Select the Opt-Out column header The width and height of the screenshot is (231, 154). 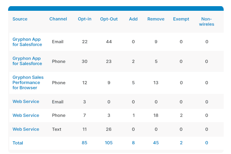pos(109,19)
